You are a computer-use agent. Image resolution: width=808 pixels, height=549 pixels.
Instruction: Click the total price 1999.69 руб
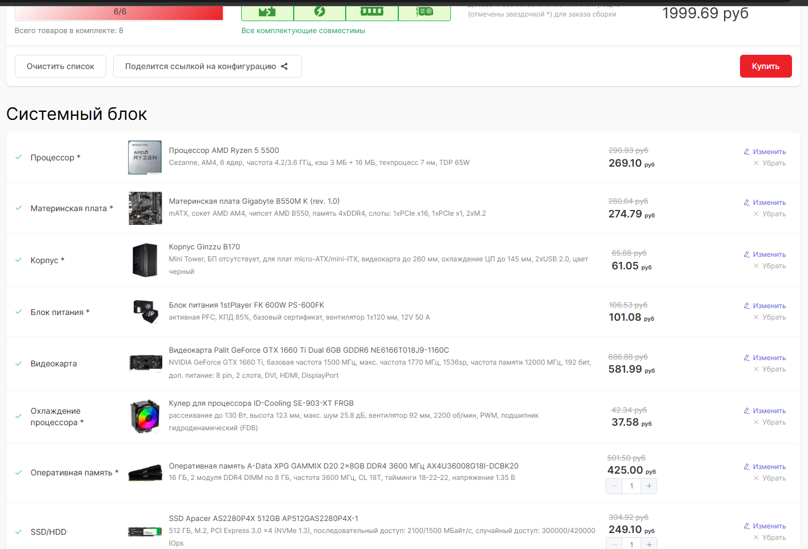pos(705,13)
